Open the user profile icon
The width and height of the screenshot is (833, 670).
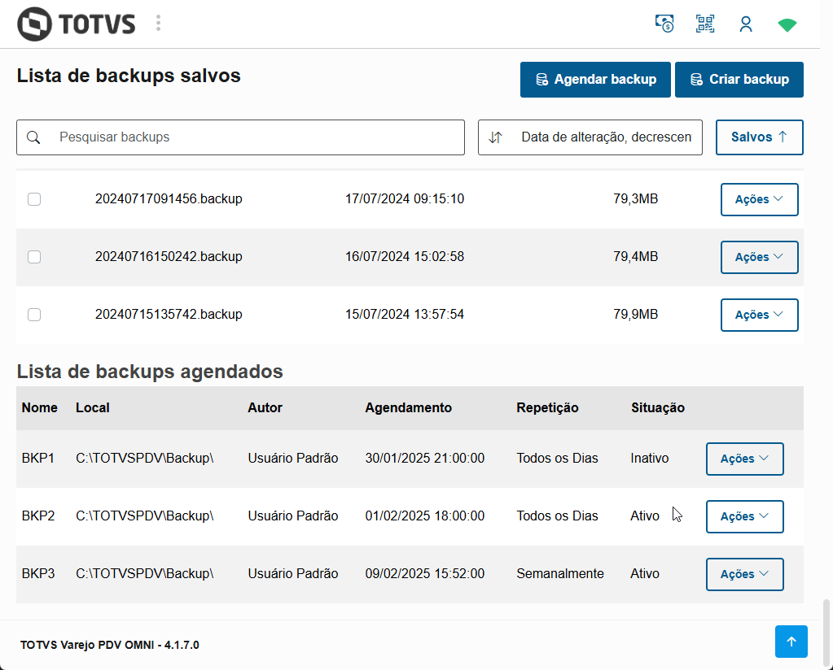(746, 24)
